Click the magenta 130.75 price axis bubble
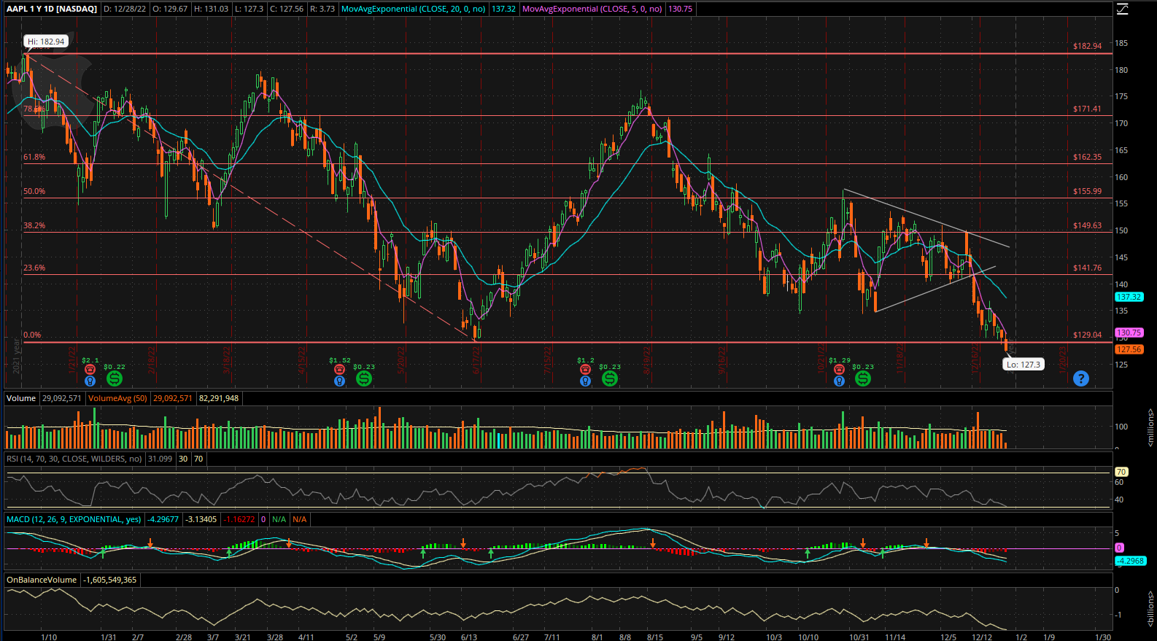The image size is (1157, 641). point(1129,333)
